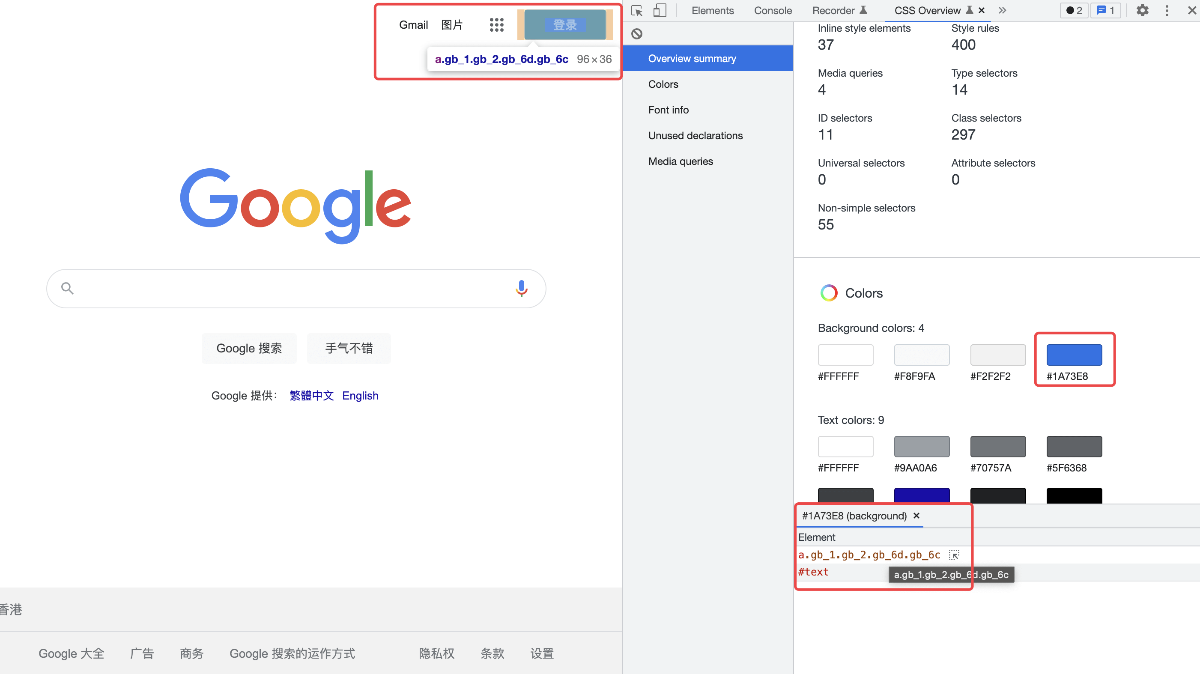Image resolution: width=1200 pixels, height=674 pixels.
Task: Toggle the device toolbar icon
Action: point(659,11)
